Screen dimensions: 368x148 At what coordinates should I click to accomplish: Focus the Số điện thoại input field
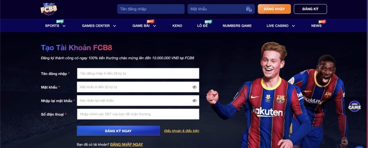point(138,114)
